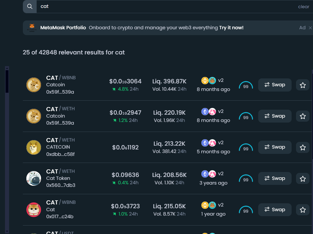Viewport: 313px width, 234px height.
Task: Favorite the Catcoin CAT/WETH pair star
Action: (303, 116)
